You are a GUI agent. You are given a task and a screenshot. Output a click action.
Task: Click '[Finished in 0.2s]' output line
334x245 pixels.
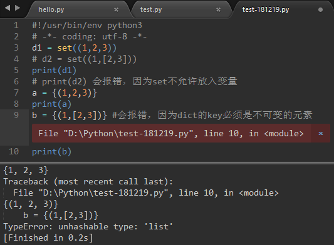(x=48, y=237)
